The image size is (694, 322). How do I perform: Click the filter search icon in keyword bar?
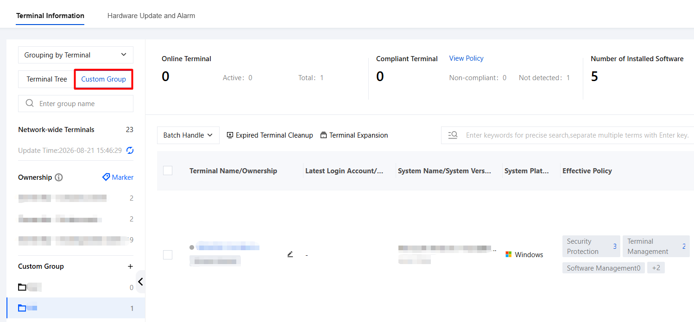453,135
